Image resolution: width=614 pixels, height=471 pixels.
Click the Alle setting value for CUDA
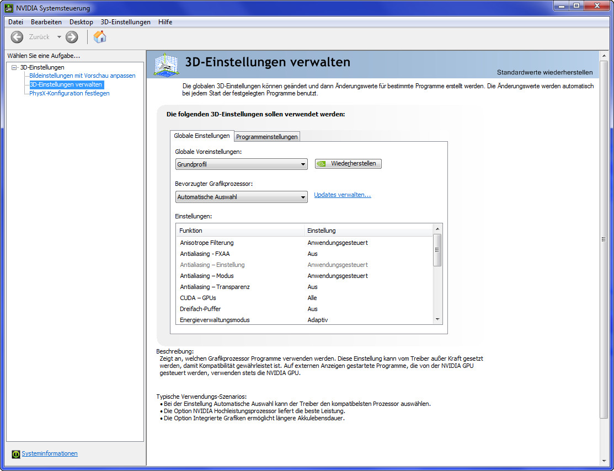point(312,298)
